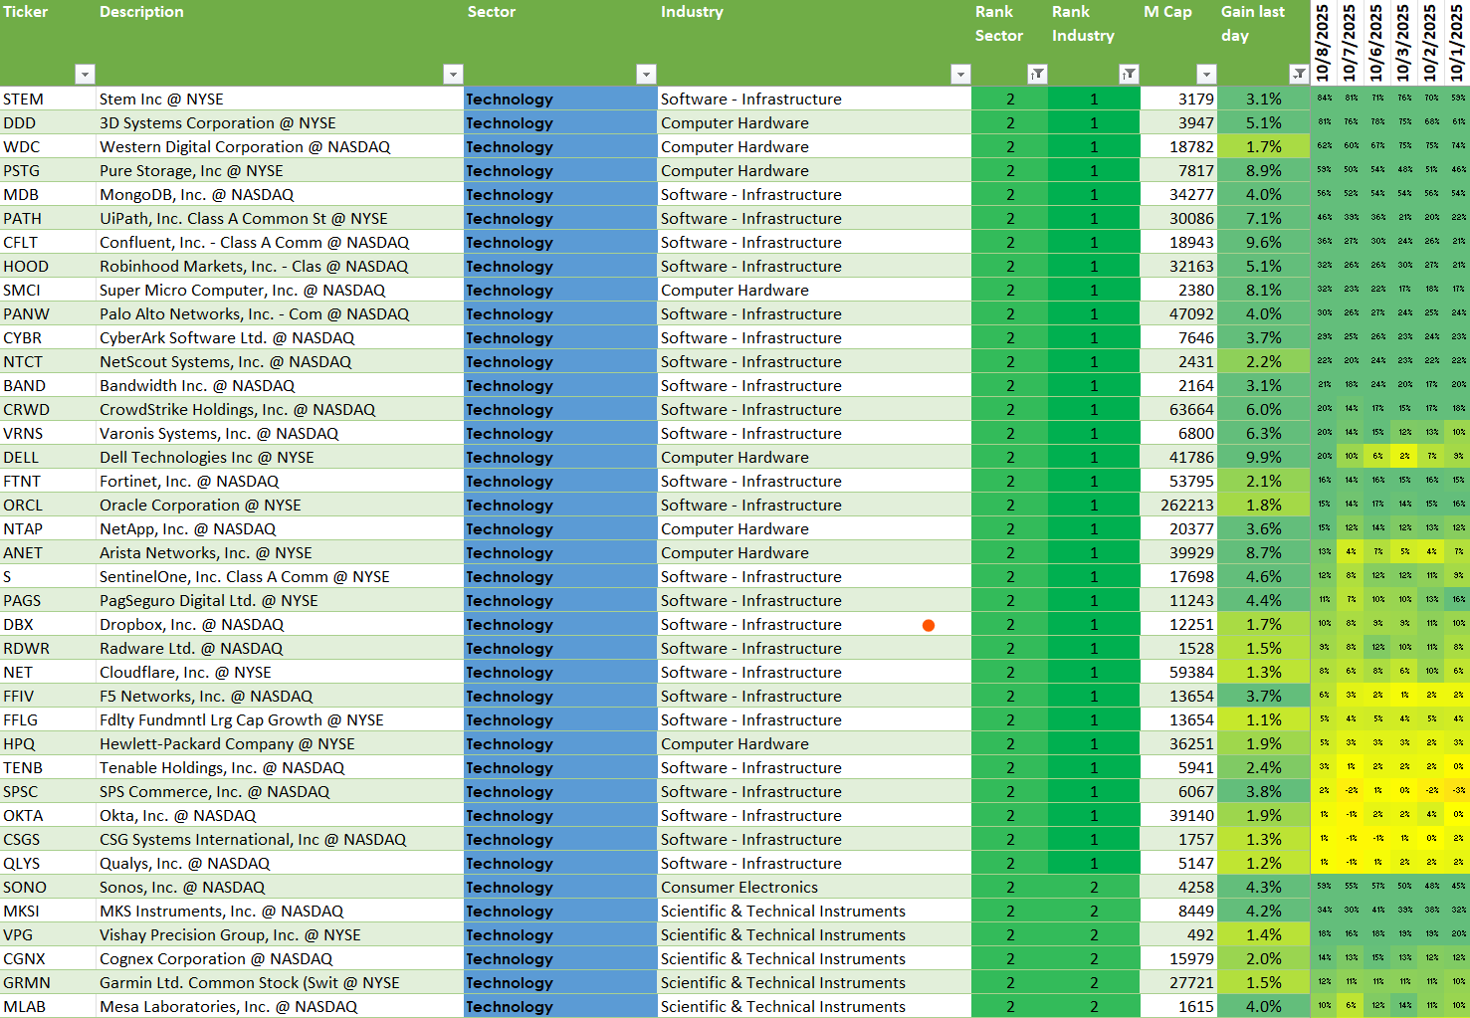
Task: Click M Cap value 59384
Action: [1178, 672]
